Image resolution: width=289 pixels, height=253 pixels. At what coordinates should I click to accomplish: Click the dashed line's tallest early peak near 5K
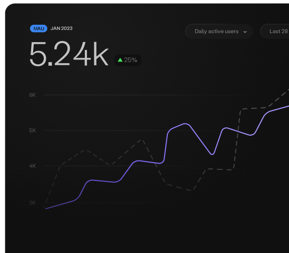click(x=141, y=140)
